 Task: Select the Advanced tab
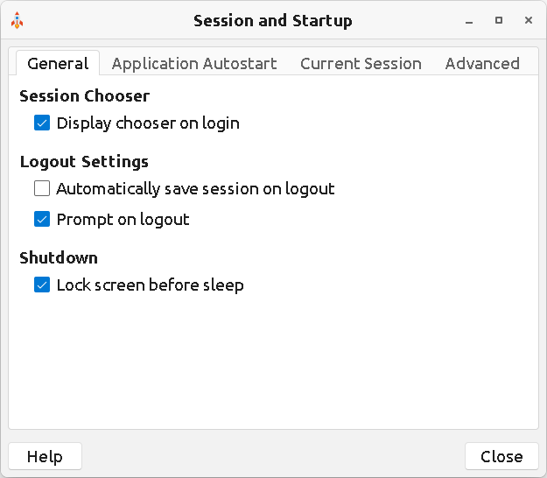pyautogui.click(x=482, y=63)
